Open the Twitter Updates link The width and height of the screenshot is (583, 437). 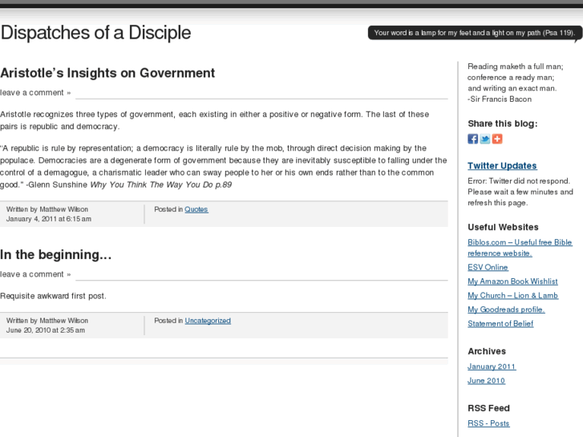pos(502,166)
